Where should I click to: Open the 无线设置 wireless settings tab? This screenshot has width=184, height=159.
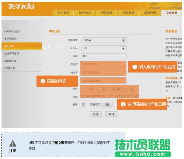(x=128, y=13)
